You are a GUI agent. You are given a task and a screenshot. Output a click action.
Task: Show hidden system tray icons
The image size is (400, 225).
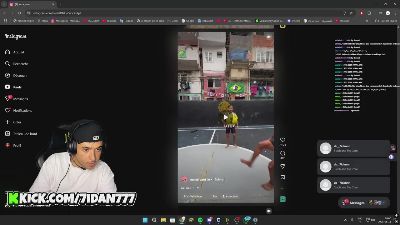coord(345,220)
